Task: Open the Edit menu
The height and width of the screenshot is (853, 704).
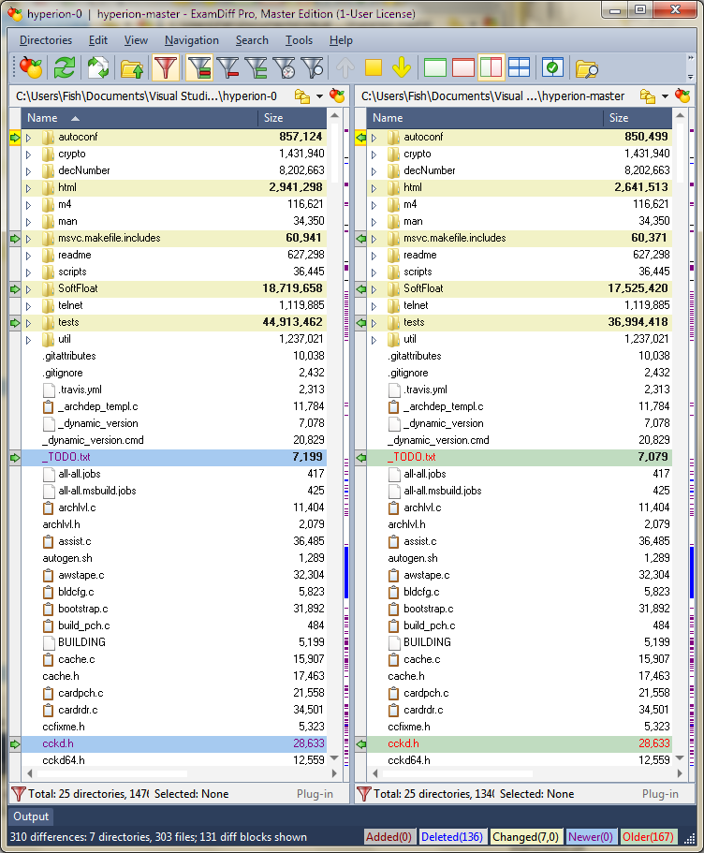Action: (98, 40)
